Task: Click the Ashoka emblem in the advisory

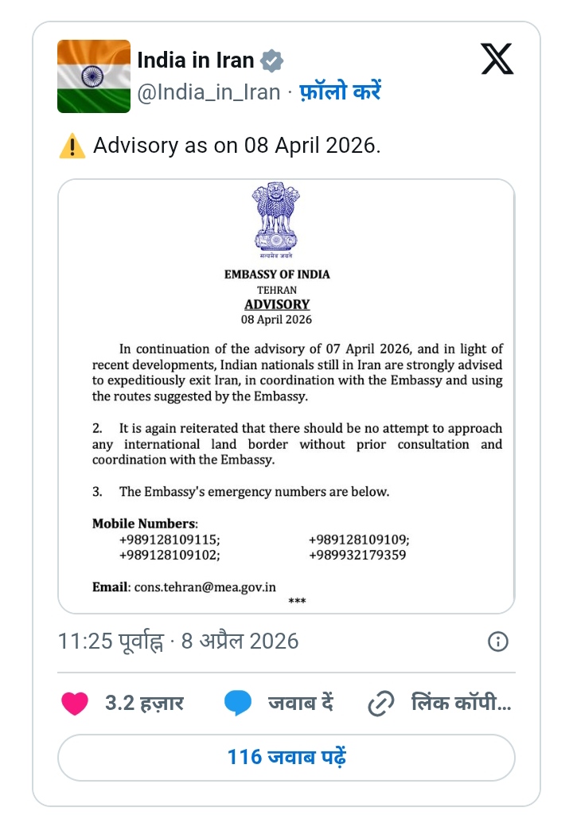Action: (276, 217)
